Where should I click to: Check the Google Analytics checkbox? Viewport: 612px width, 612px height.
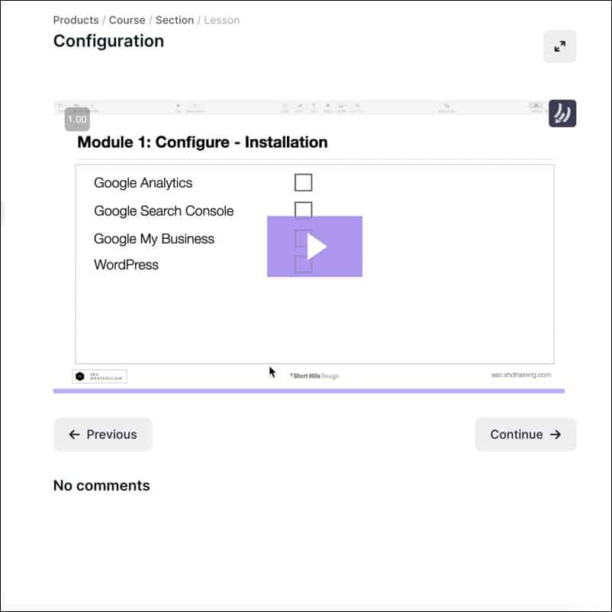pyautogui.click(x=303, y=182)
